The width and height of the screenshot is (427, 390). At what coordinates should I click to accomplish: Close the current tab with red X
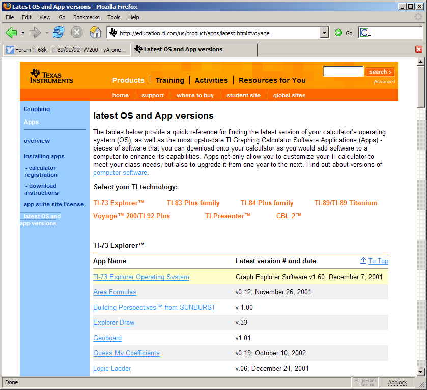pos(418,49)
